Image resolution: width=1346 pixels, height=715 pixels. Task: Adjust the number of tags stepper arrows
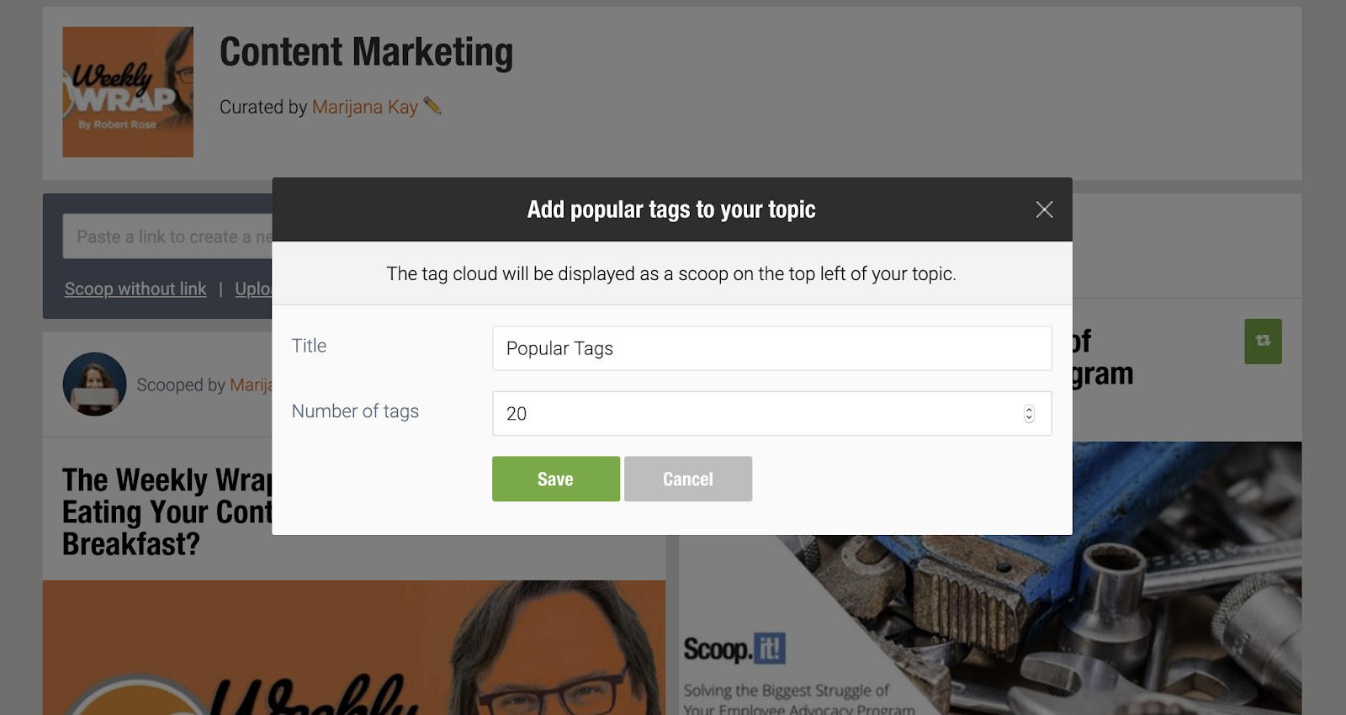tap(1029, 413)
